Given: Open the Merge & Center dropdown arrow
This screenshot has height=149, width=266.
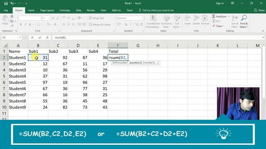Looking at the screenshot, I should click(113, 25).
